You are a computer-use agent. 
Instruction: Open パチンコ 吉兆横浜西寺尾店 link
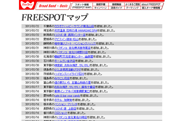pyautogui.click(x=74, y=48)
